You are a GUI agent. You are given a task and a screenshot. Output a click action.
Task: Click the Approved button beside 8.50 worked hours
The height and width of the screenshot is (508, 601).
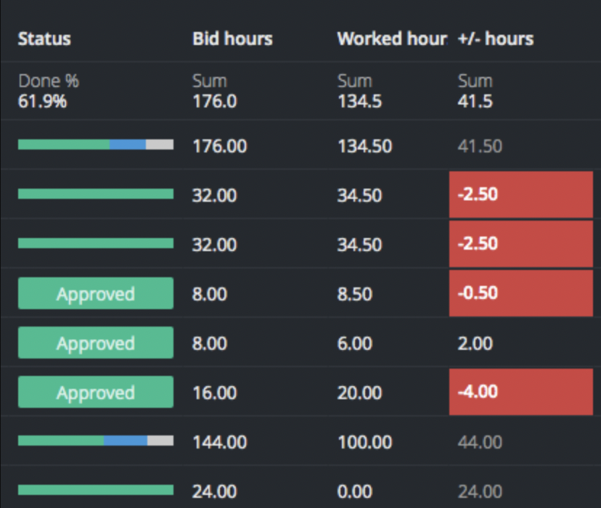click(x=96, y=294)
